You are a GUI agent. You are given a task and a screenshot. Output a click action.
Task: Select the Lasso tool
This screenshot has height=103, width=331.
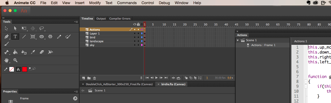(x=42, y=28)
